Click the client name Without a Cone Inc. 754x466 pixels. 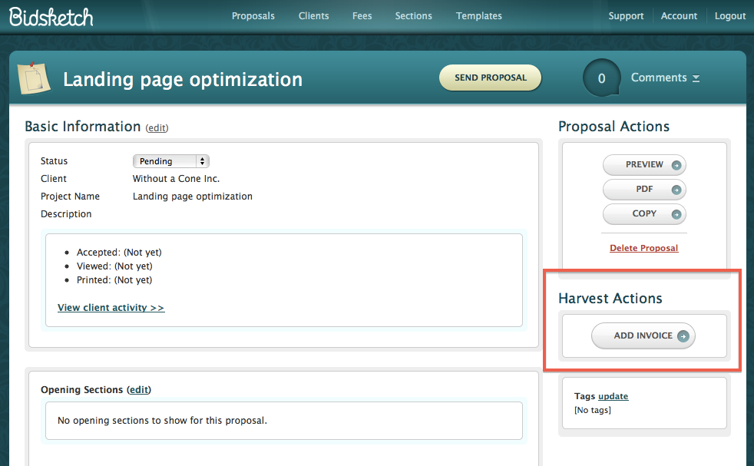point(176,179)
